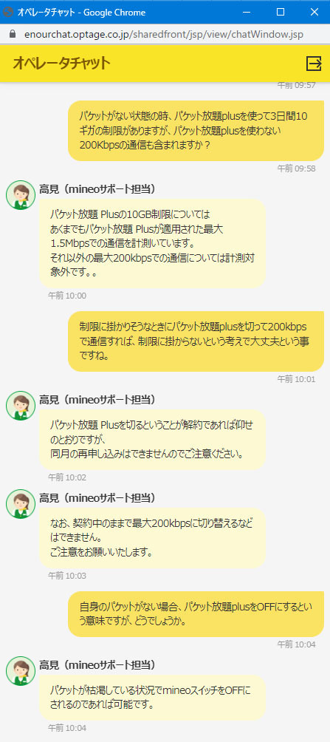
Task: Click user message about パケット放題plusをOFF
Action: point(196,613)
